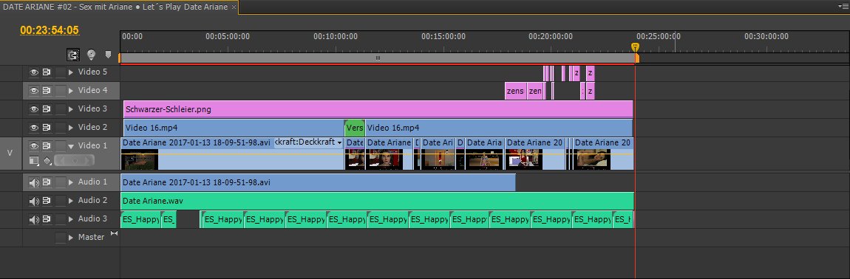The image size is (850, 279).
Task: Toggle the lock box for Master track
Action: 60,237
